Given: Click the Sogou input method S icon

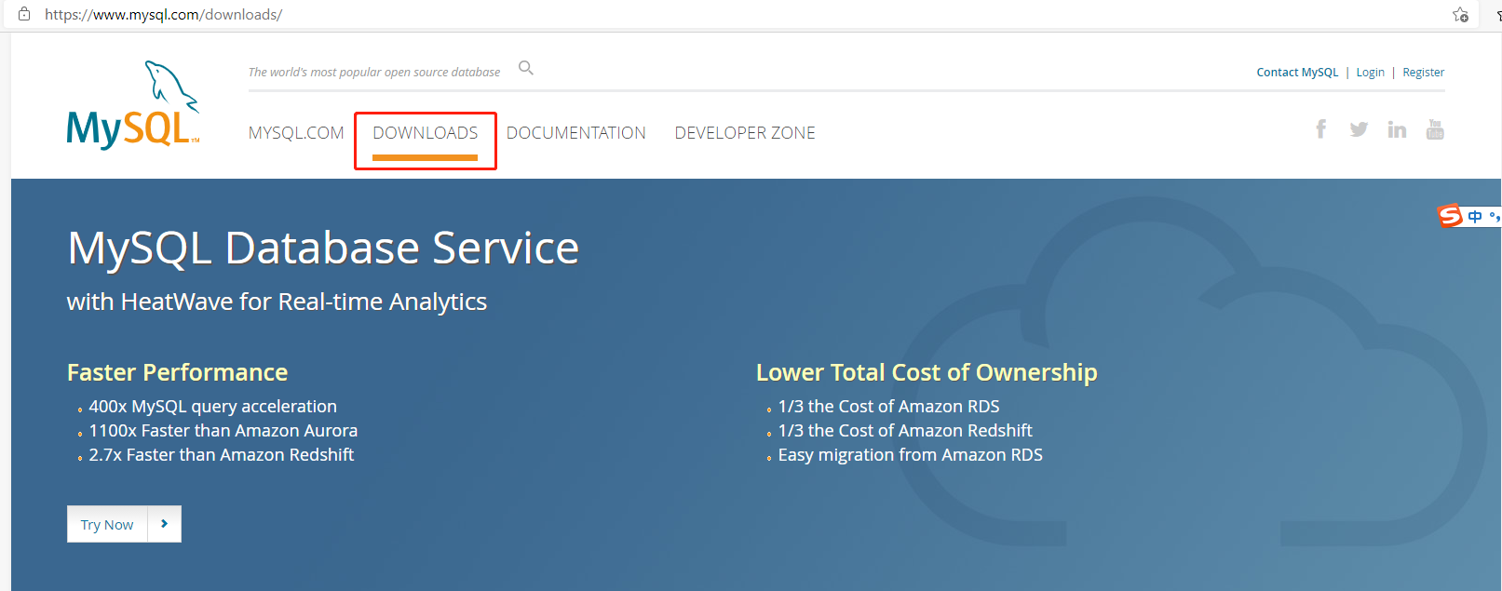Looking at the screenshot, I should (1450, 216).
